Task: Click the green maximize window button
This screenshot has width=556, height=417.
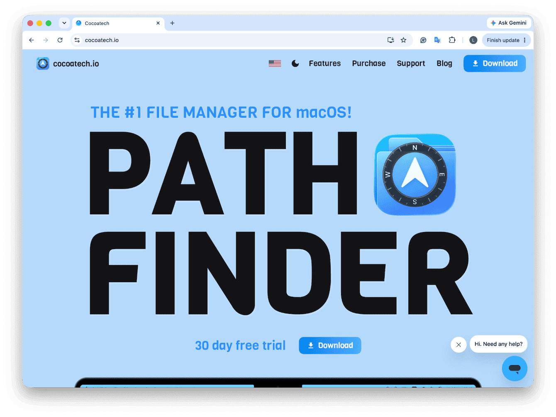Action: click(x=49, y=23)
